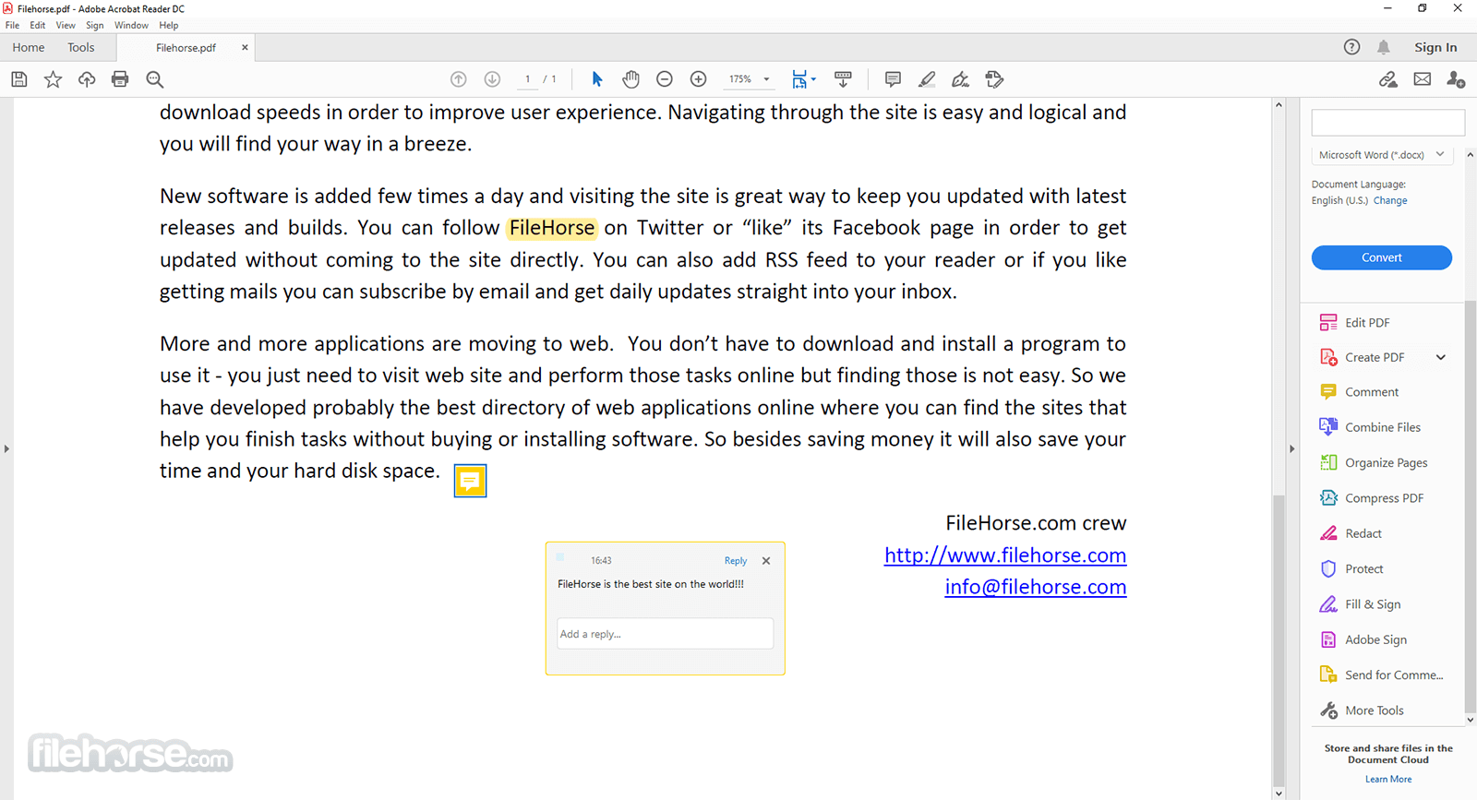
Task: Share a link icon in toolbar
Action: pyautogui.click(x=1388, y=79)
